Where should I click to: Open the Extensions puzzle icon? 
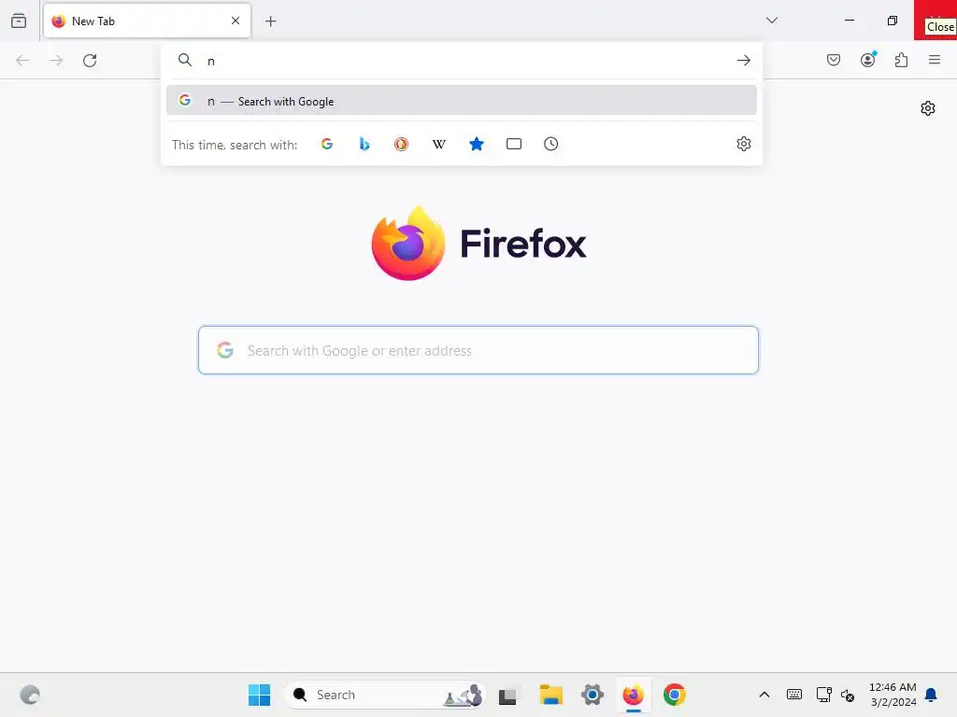tap(902, 60)
